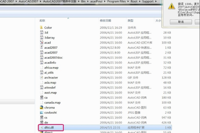Click the 取消 button in the error dialog

coord(181,22)
